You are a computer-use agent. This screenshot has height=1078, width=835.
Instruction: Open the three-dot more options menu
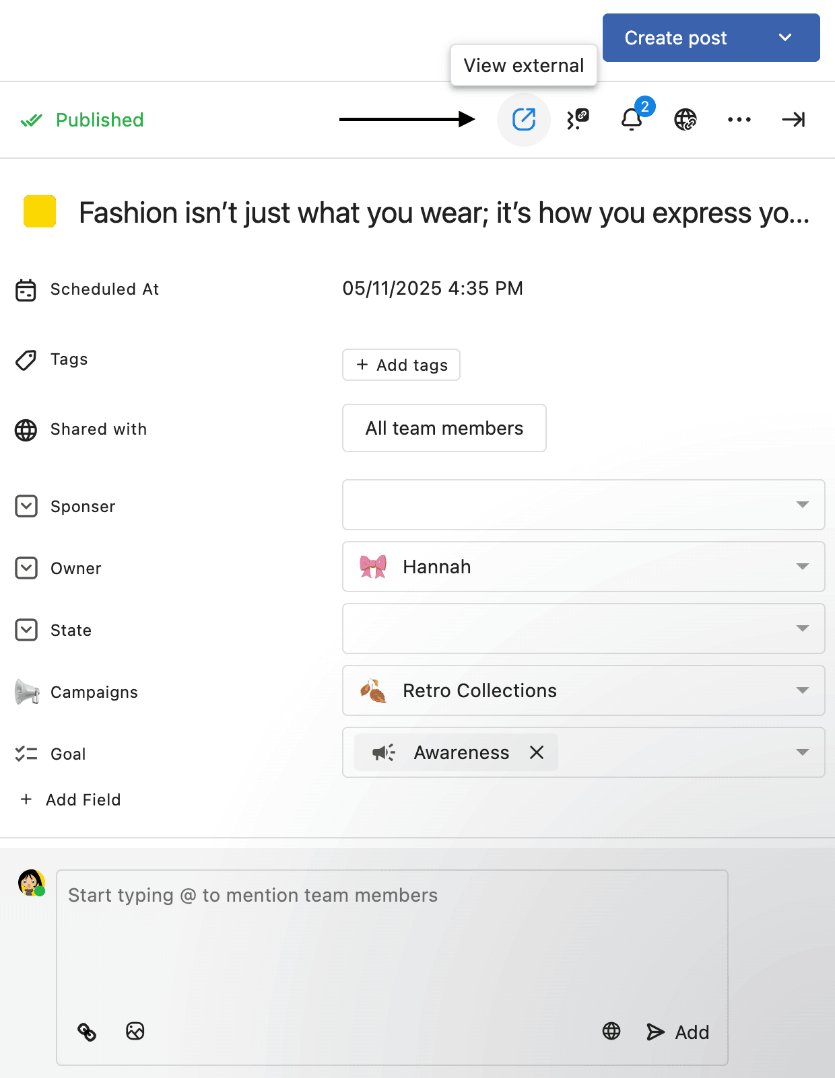point(739,120)
